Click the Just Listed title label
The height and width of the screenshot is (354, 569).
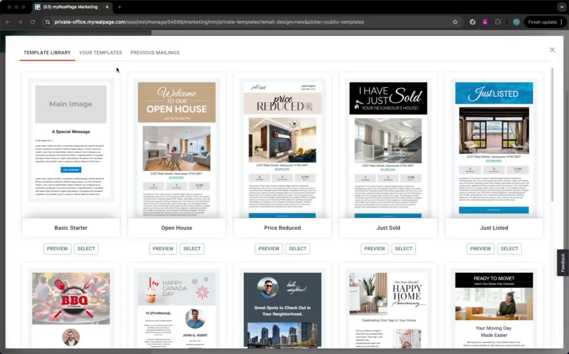(494, 228)
